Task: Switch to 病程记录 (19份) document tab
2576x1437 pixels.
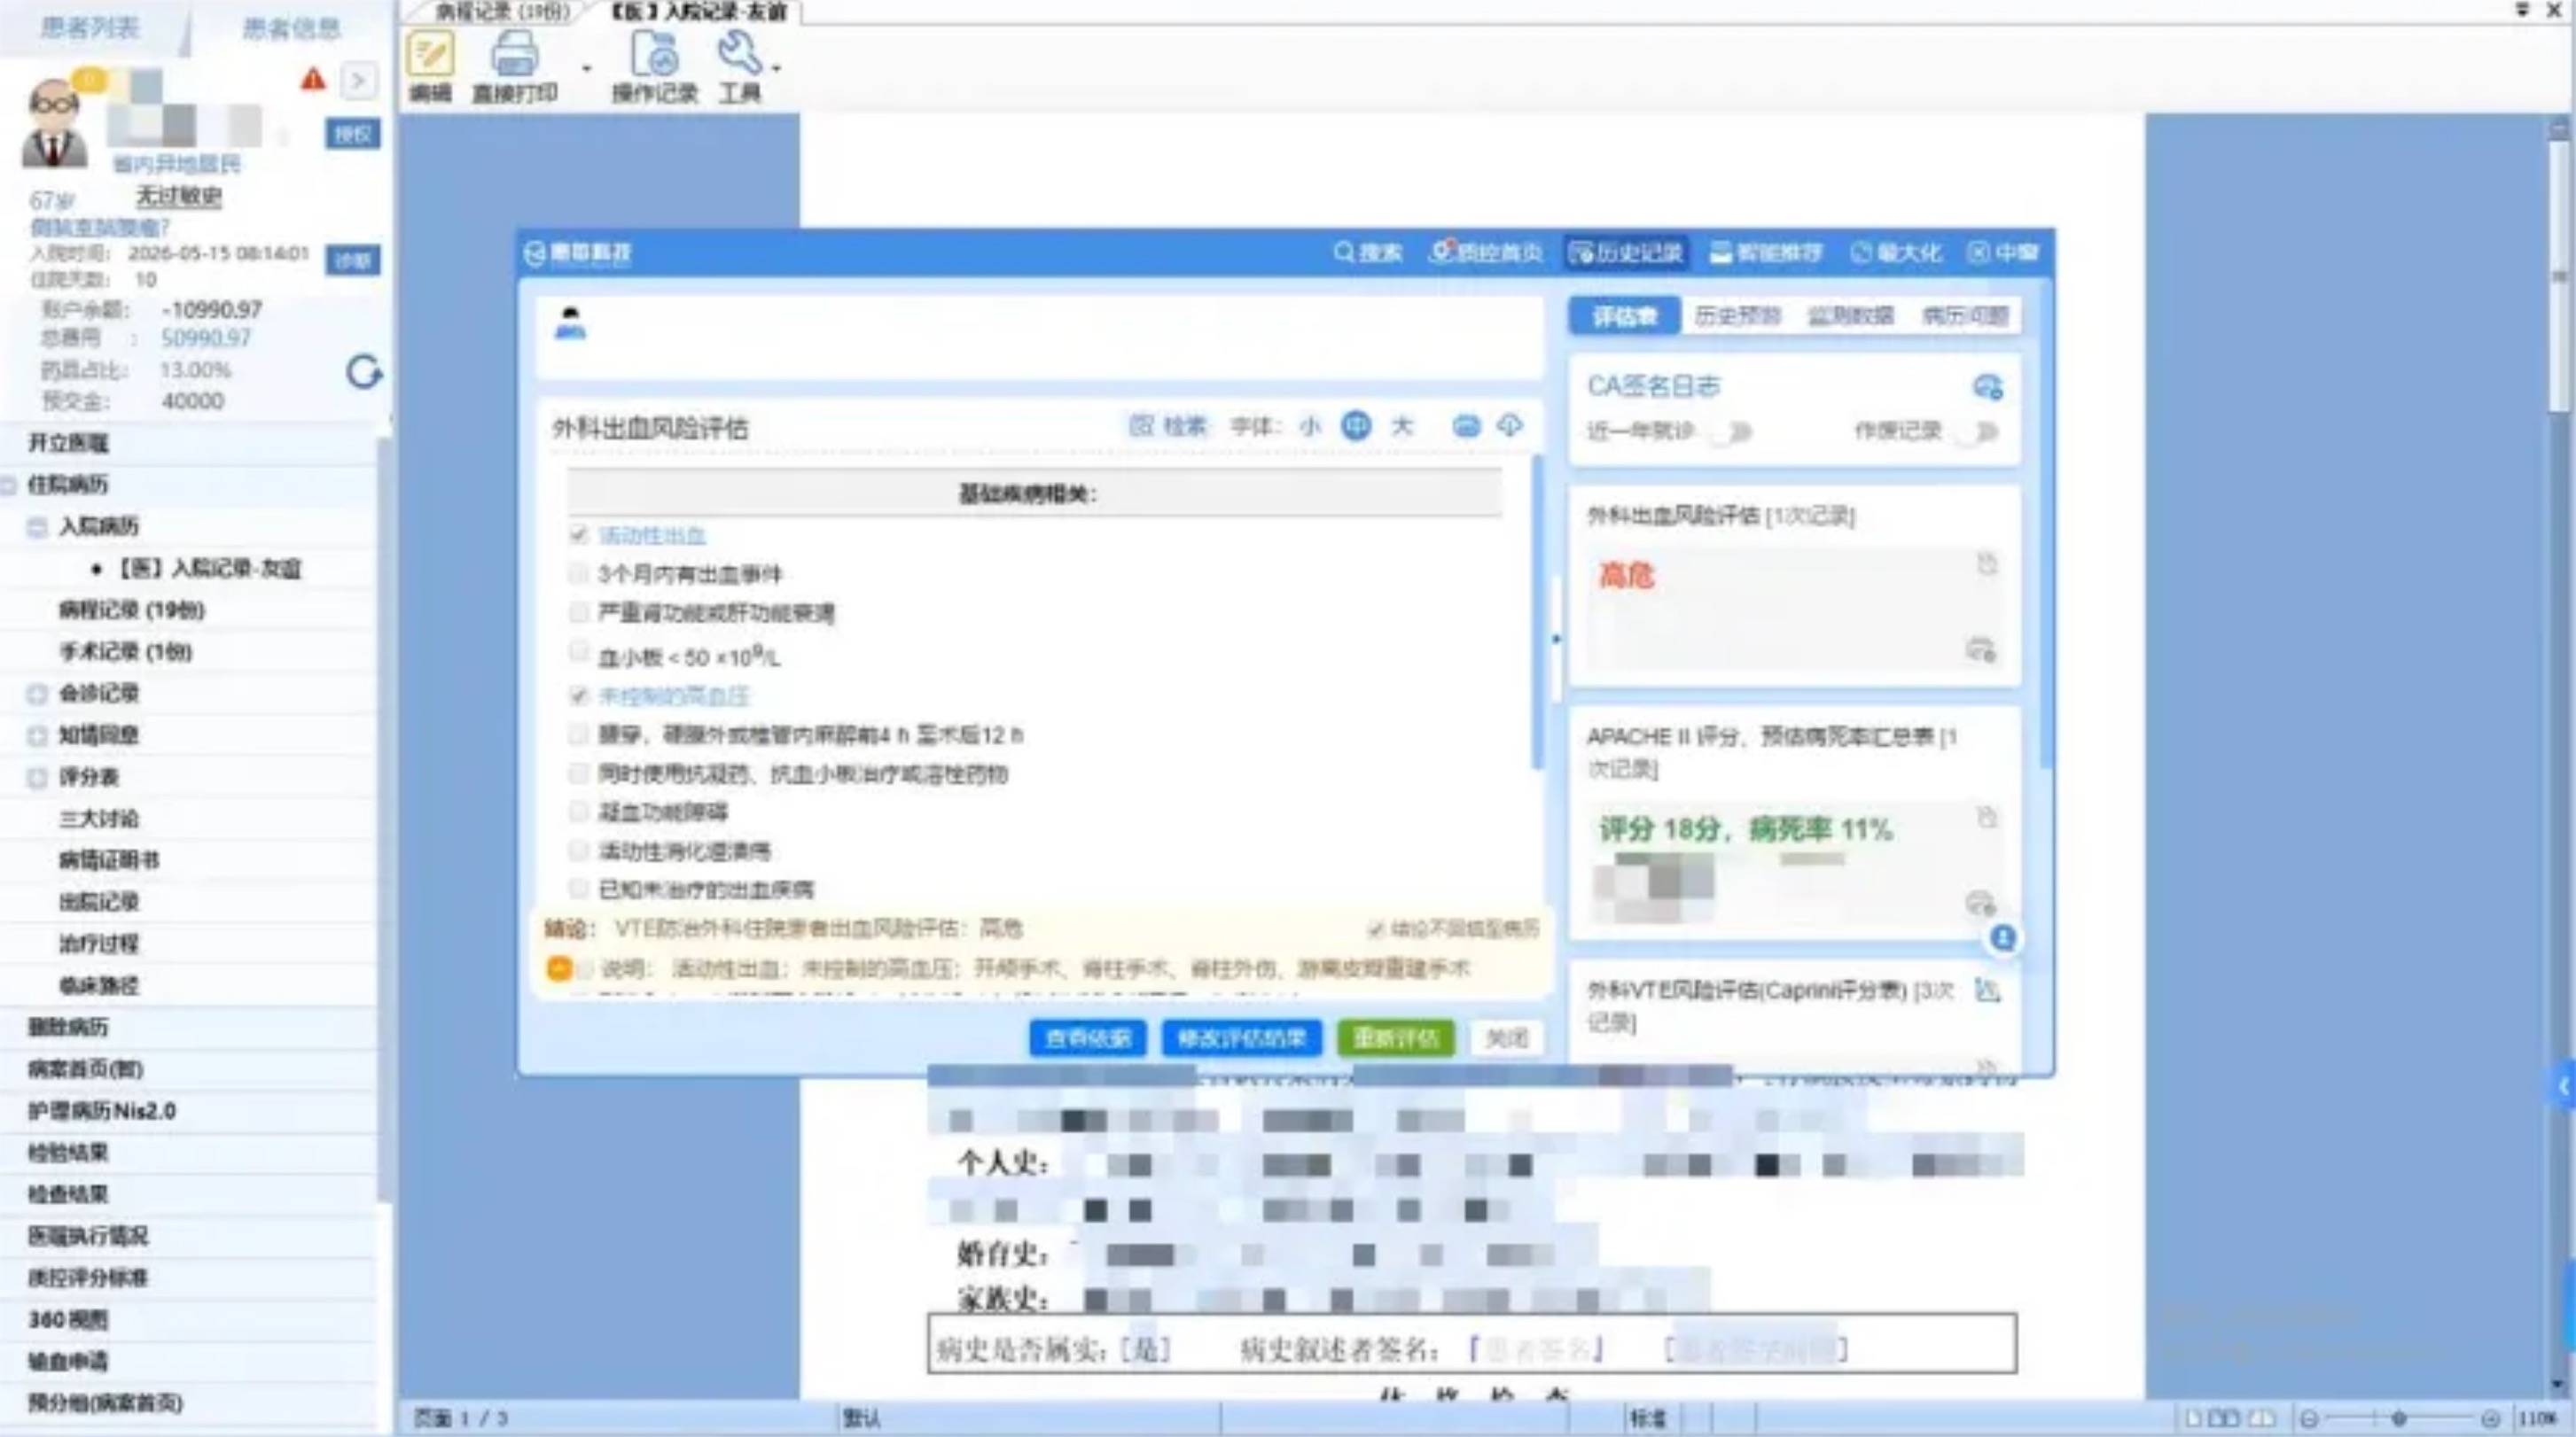Action: (x=502, y=12)
